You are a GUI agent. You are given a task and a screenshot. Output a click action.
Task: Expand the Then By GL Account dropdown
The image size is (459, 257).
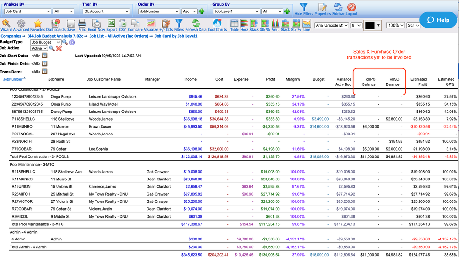tap(106, 11)
